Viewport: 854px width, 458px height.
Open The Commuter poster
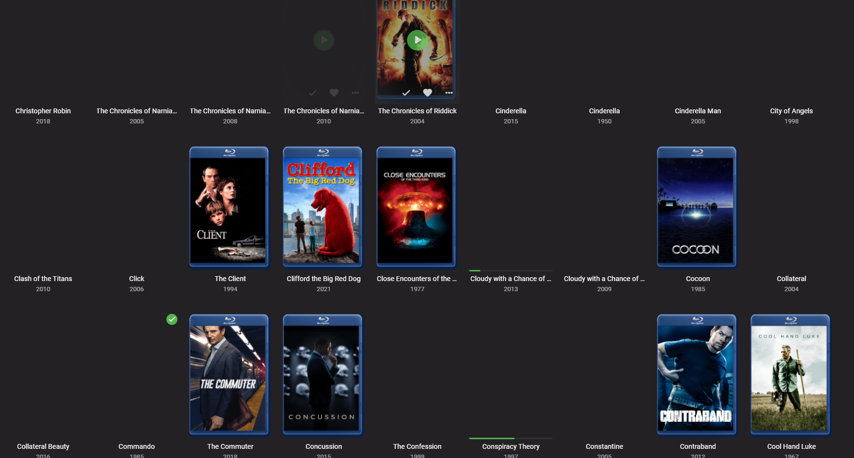tap(229, 375)
